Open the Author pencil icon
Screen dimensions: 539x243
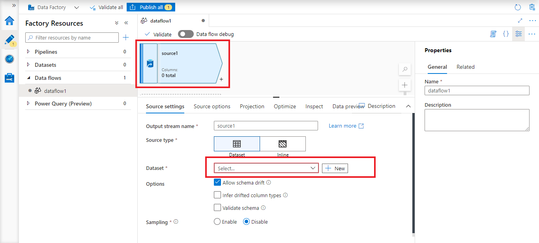pos(9,40)
